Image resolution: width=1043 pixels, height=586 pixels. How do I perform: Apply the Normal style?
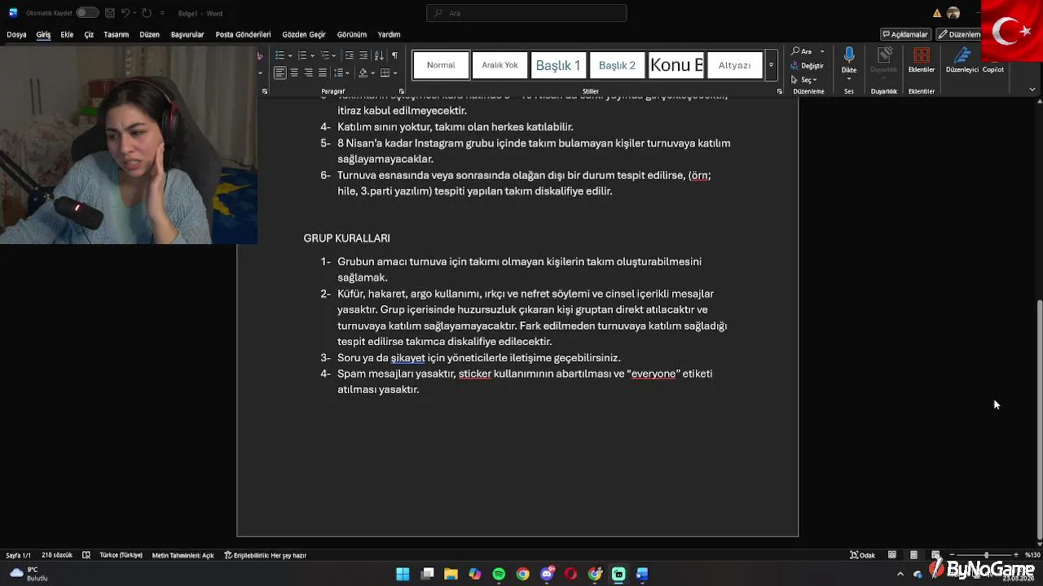point(441,65)
